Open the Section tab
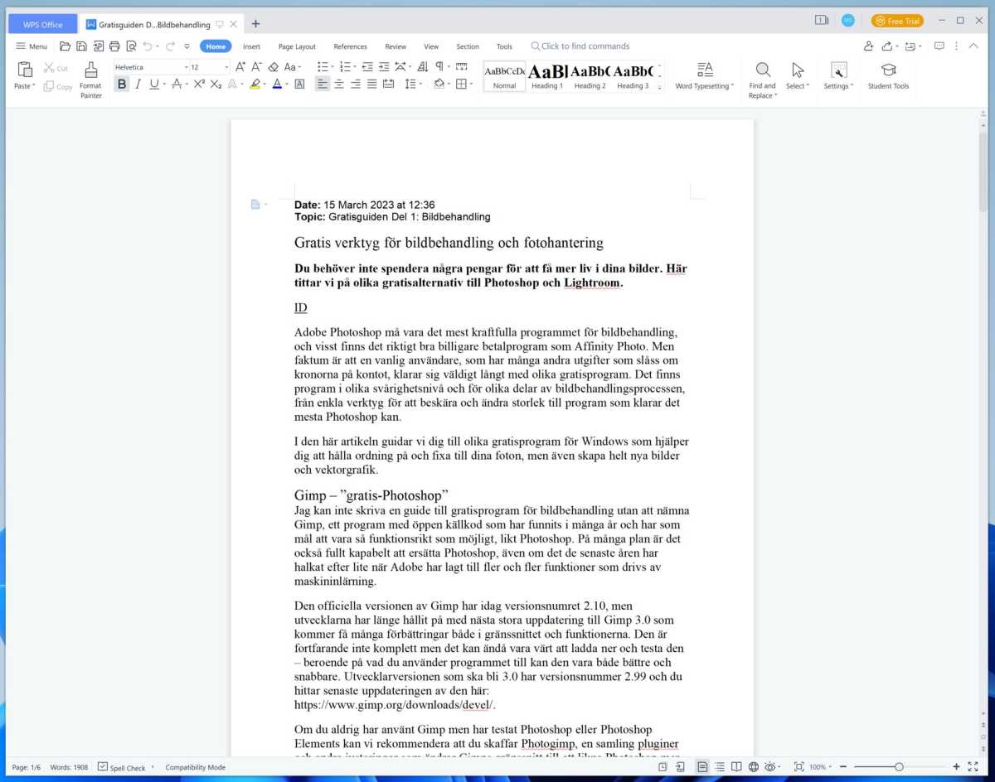The height and width of the screenshot is (782, 995). click(468, 46)
